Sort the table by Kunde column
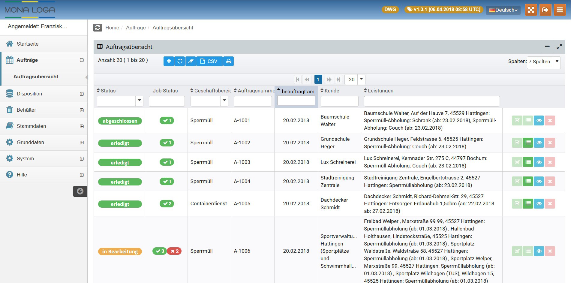The width and height of the screenshot is (571, 283). point(329,91)
